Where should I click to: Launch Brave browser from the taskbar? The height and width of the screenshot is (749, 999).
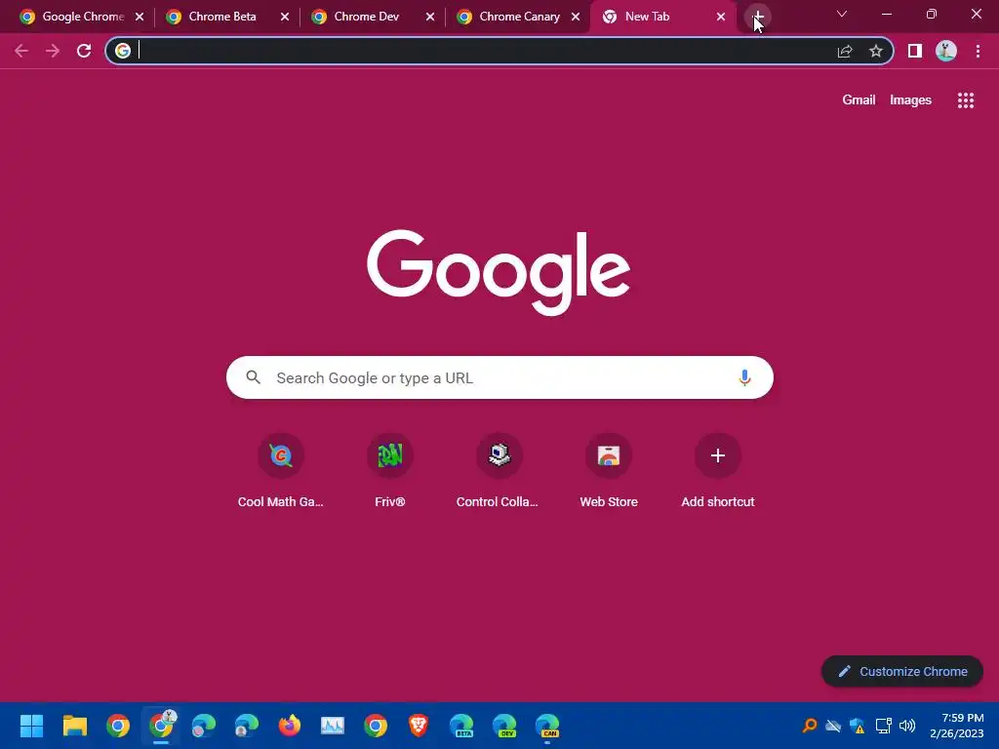pyautogui.click(x=418, y=726)
